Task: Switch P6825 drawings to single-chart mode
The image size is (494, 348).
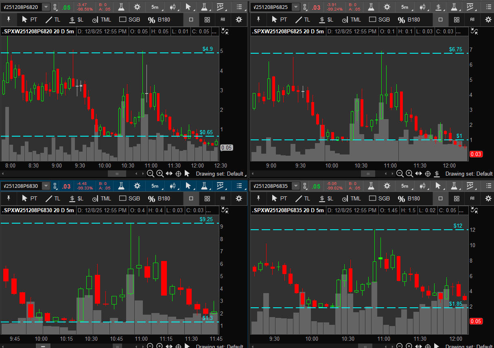Action: pyautogui.click(x=441, y=20)
